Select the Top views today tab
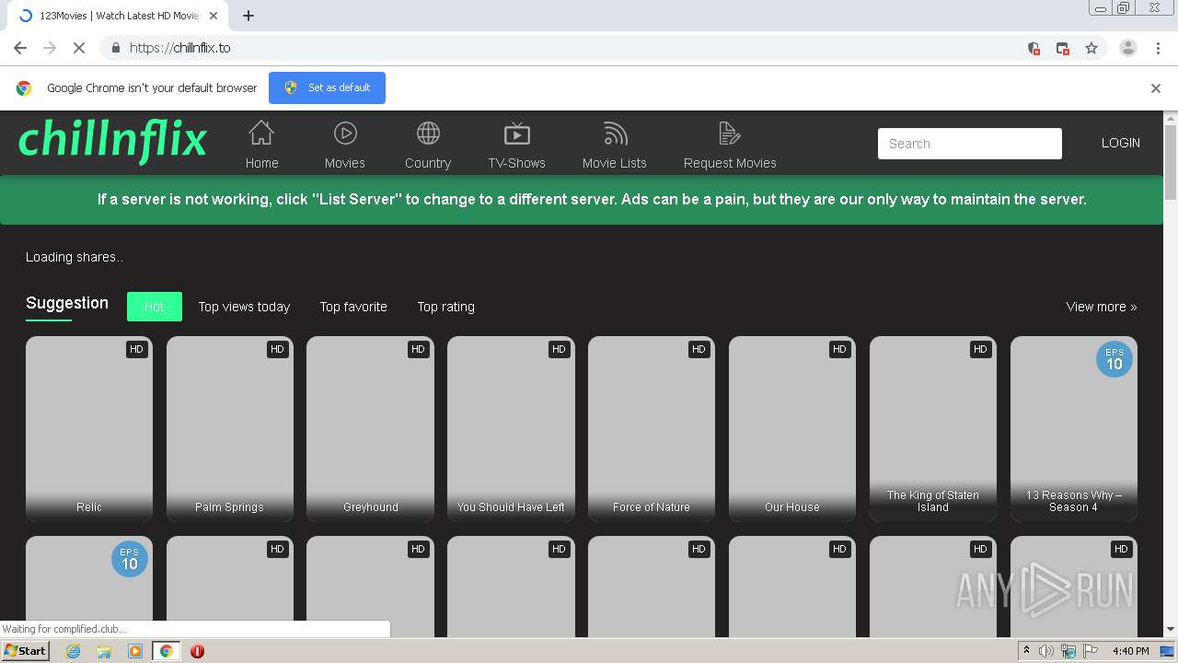The image size is (1178, 663). pyautogui.click(x=245, y=307)
